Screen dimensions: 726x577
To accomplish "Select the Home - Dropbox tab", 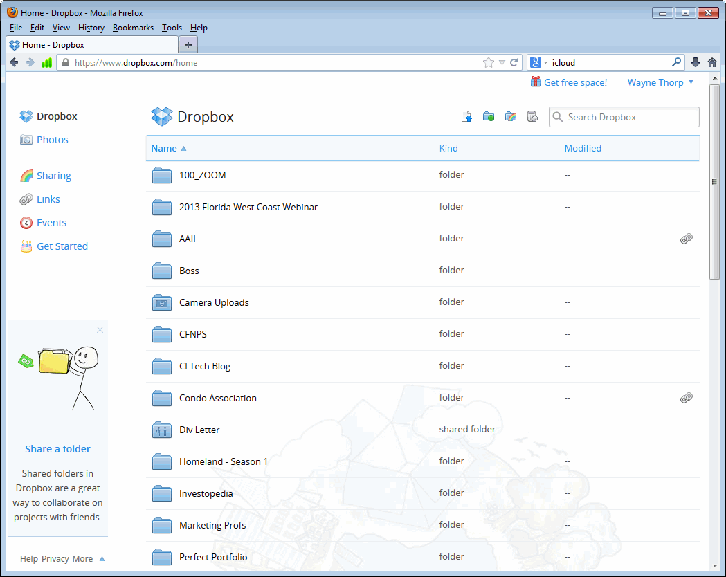I will (92, 45).
